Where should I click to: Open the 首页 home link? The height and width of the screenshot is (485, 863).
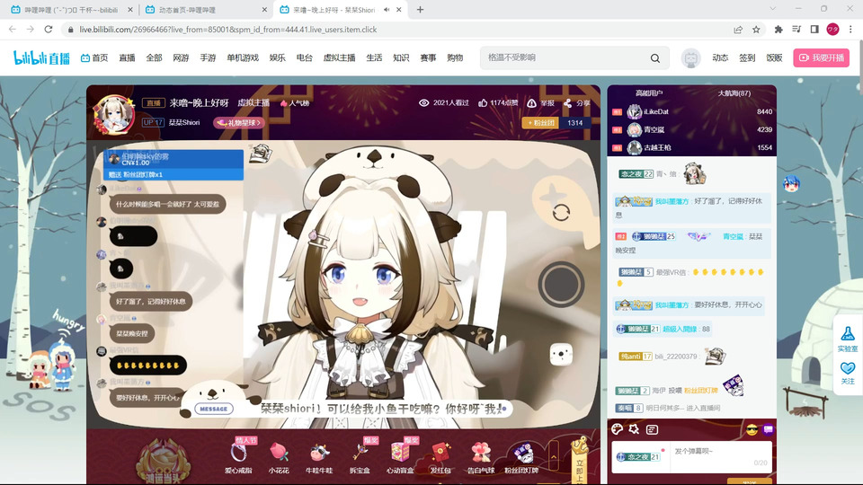pyautogui.click(x=94, y=57)
